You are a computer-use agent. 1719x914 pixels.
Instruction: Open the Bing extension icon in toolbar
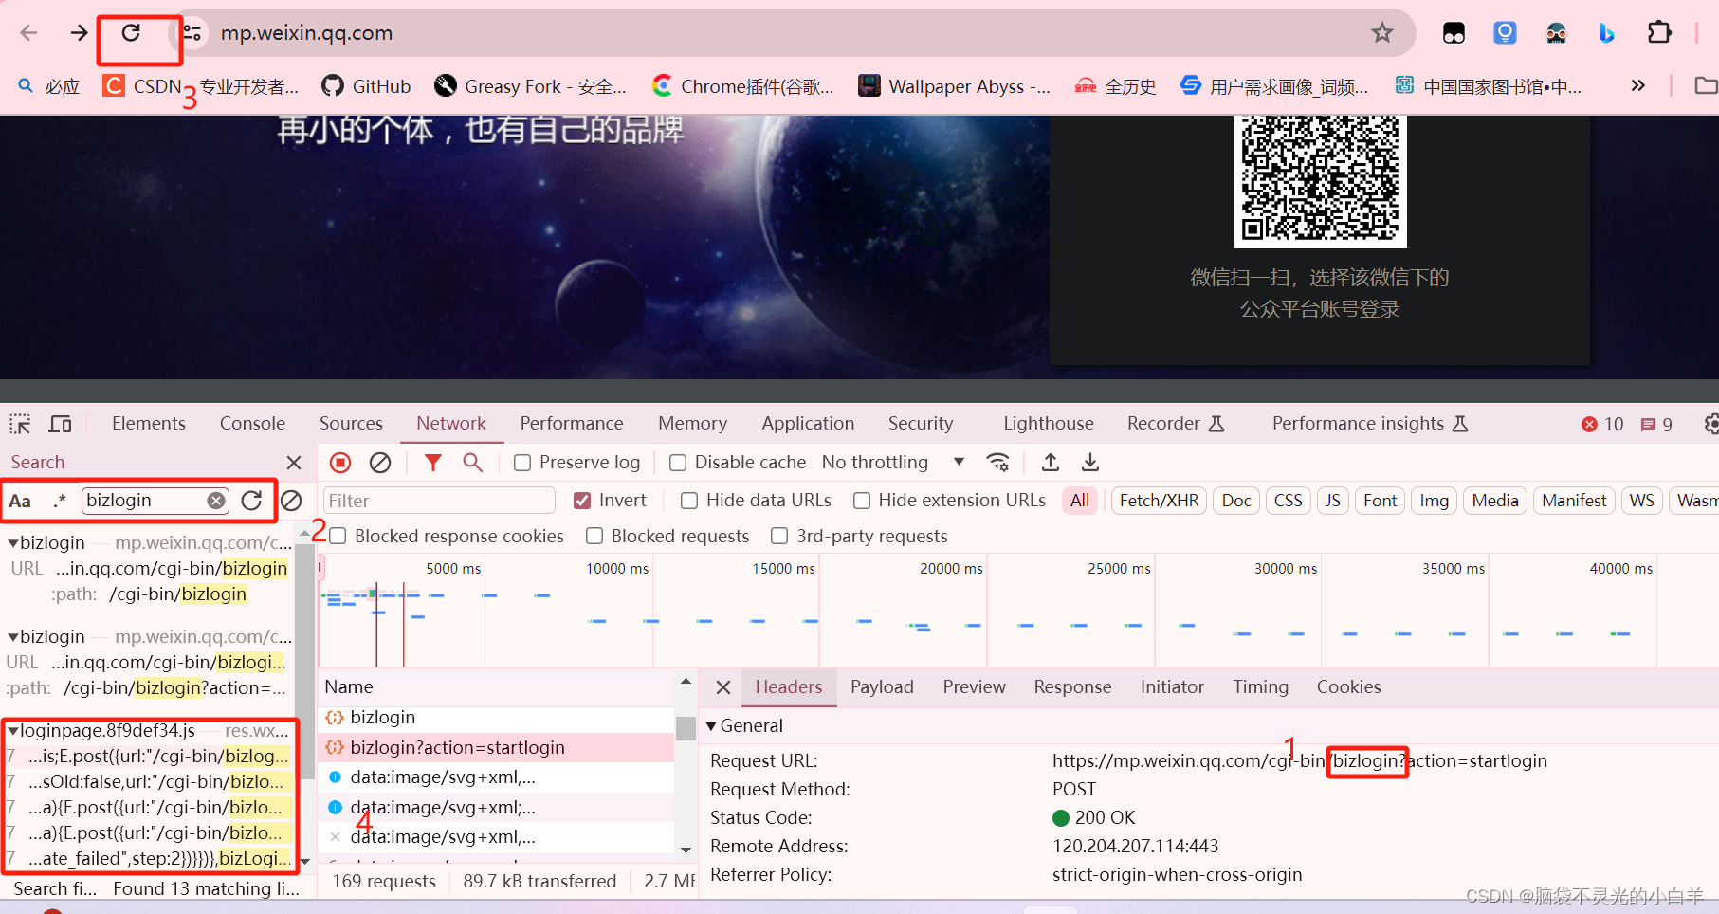click(x=1607, y=33)
